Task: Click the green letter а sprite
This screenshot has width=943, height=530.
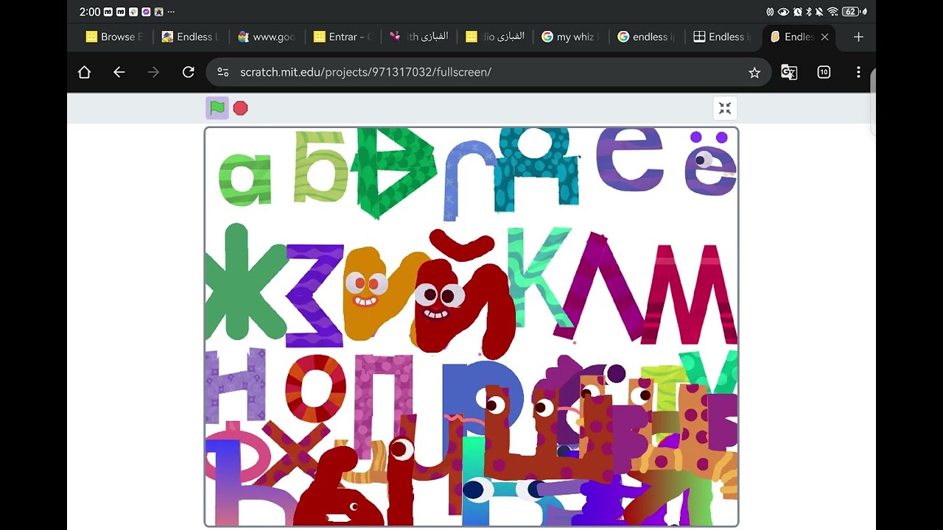Action: tap(245, 178)
